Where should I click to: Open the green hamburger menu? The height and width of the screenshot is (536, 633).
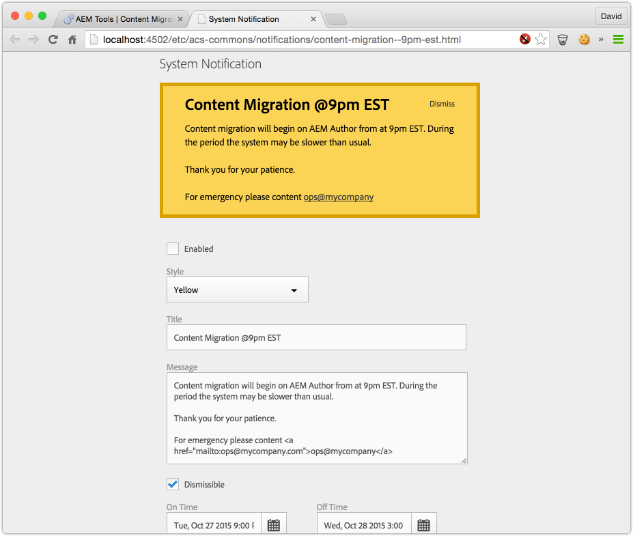[618, 40]
